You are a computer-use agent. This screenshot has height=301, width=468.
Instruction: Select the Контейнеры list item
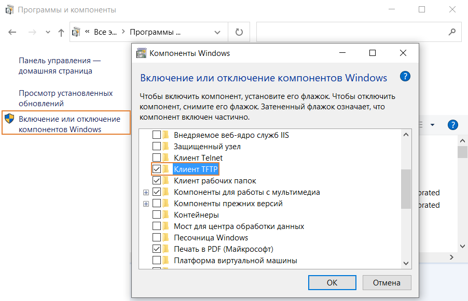point(196,215)
